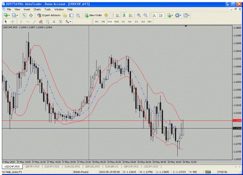Screen dimensions: 243x175
Task: Set timeframe to M5
Action: pos(103,22)
